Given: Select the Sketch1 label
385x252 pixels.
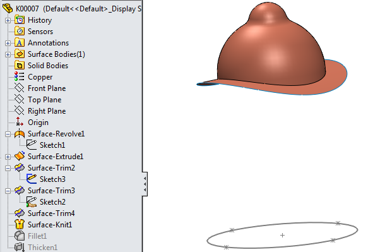Looking at the screenshot, I should [x=52, y=145].
